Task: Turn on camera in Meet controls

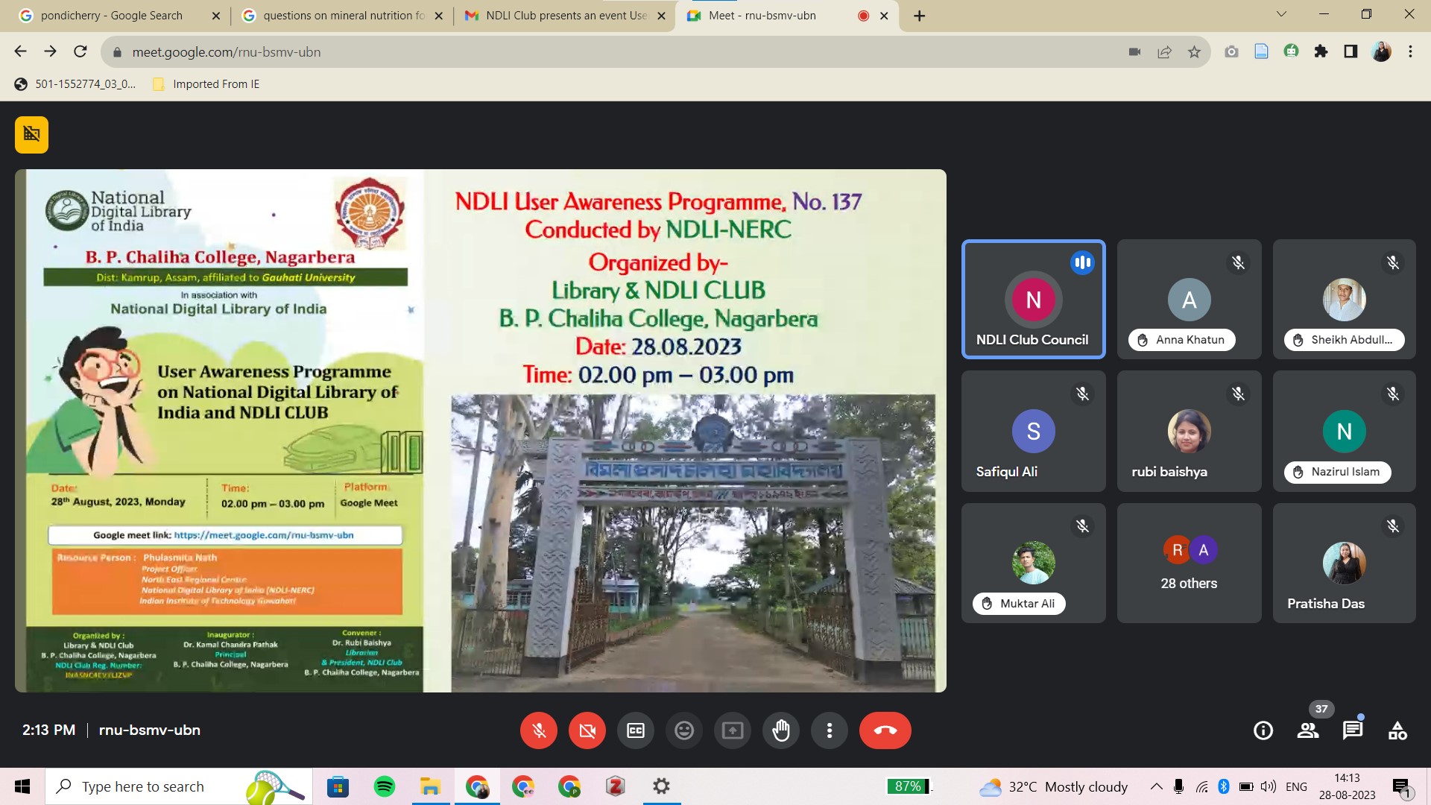Action: (x=587, y=730)
